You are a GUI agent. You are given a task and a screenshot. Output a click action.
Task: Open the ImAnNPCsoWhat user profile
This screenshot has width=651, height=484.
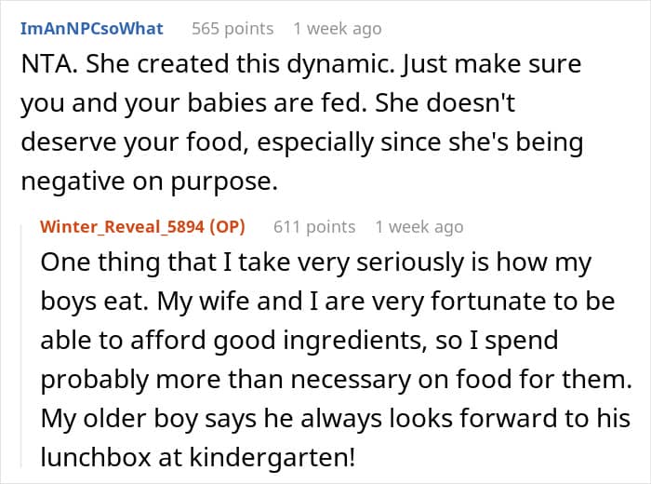point(92,29)
